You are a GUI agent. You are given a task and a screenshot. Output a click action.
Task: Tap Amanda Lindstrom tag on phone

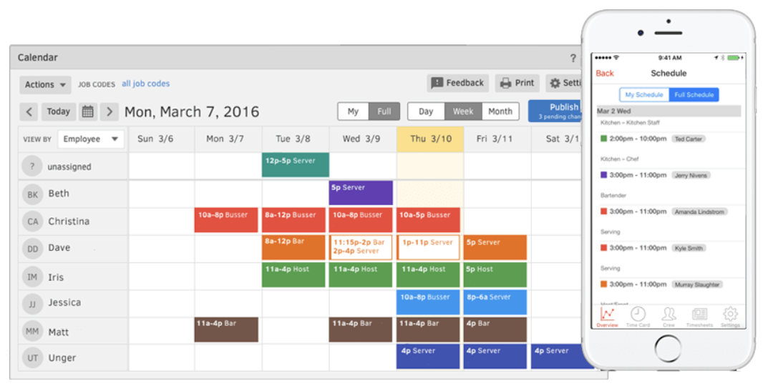click(699, 212)
